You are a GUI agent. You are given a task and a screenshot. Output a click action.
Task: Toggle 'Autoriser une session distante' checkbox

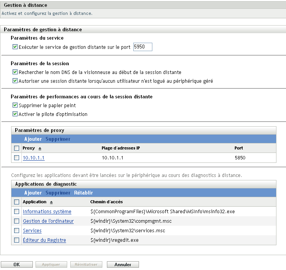[15, 81]
